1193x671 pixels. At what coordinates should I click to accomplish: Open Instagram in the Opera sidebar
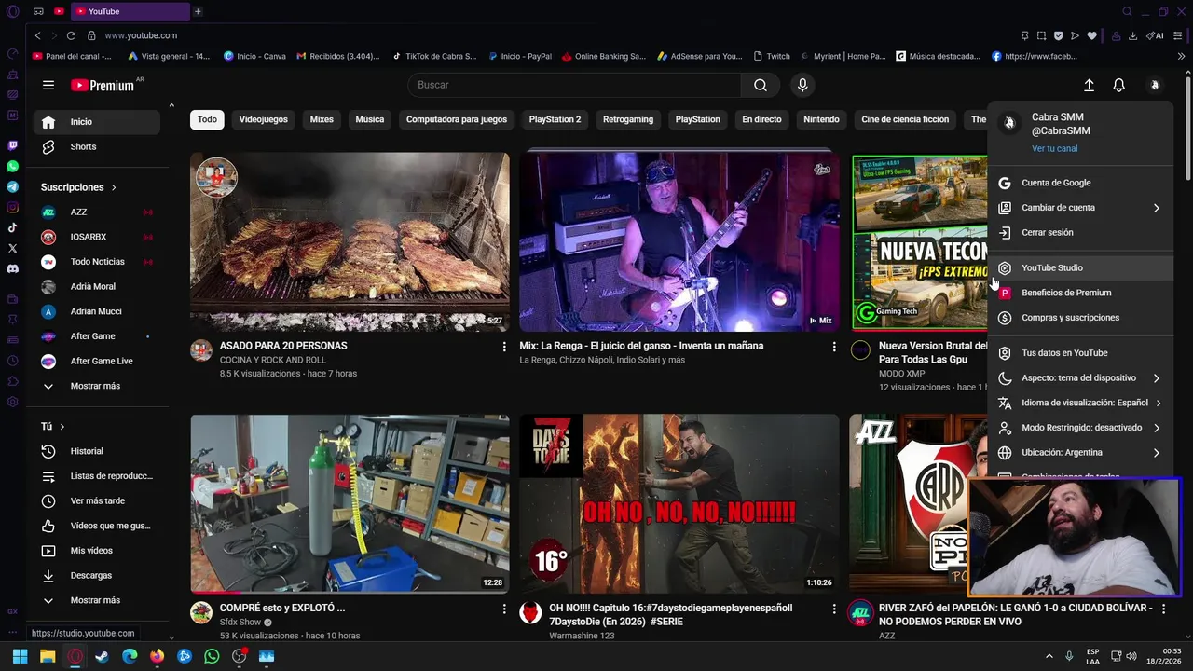click(x=12, y=207)
